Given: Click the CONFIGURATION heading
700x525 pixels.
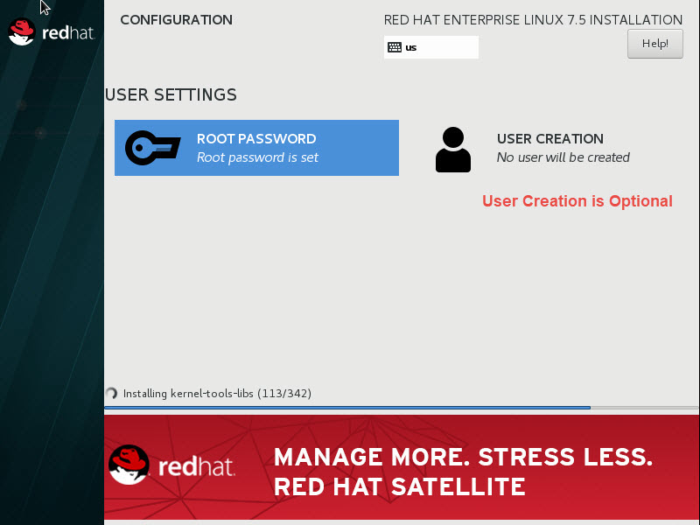Looking at the screenshot, I should point(176,19).
